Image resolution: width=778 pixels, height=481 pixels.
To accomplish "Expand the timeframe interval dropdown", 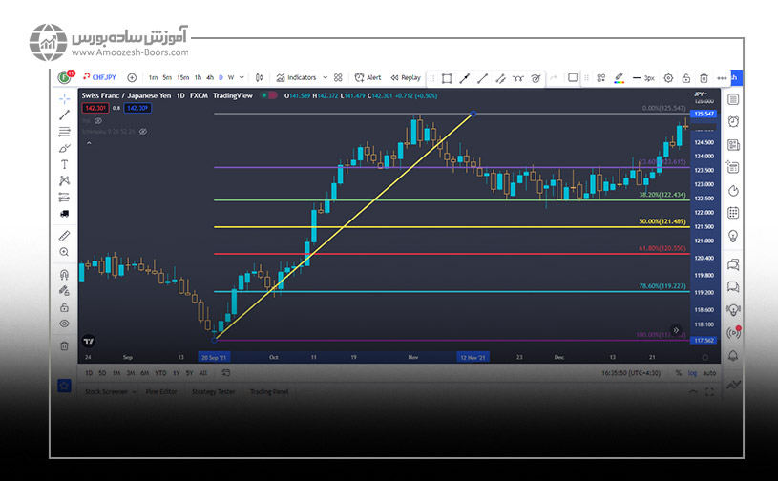I will tap(242, 77).
